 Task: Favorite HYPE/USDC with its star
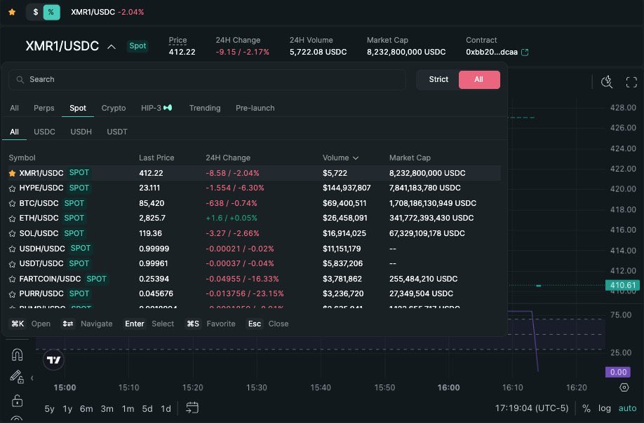tap(13, 188)
